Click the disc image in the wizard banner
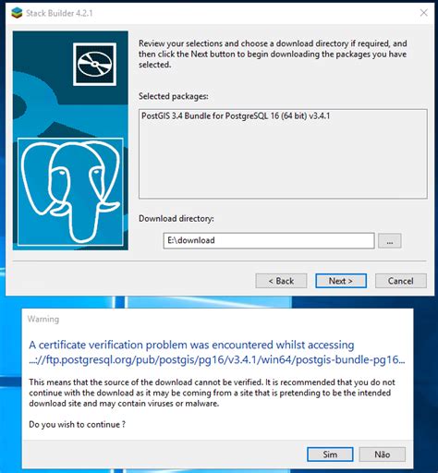 pos(95,64)
